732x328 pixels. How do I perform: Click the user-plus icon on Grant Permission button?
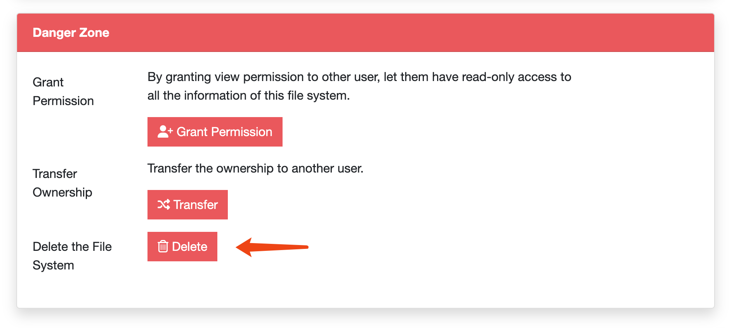[x=165, y=132]
